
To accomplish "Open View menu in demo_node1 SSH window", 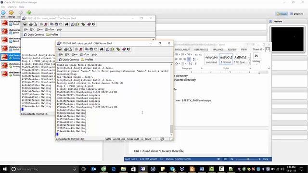I will 75,54.
